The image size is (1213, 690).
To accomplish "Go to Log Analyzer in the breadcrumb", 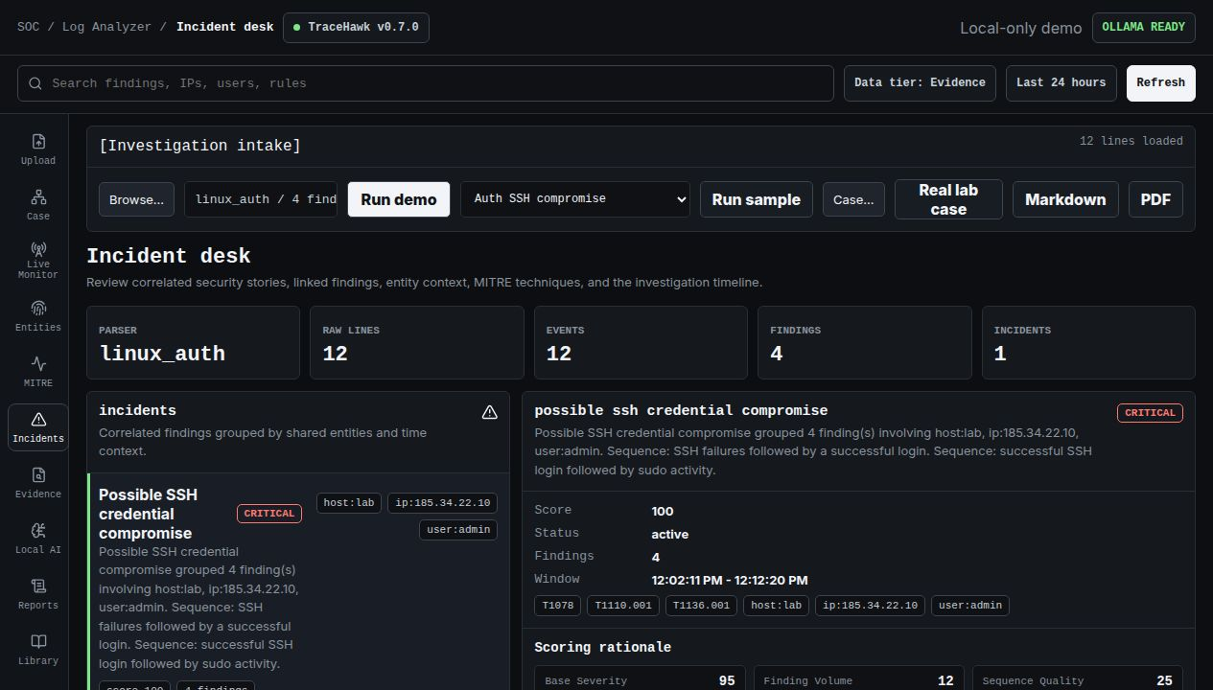I will pyautogui.click(x=106, y=27).
